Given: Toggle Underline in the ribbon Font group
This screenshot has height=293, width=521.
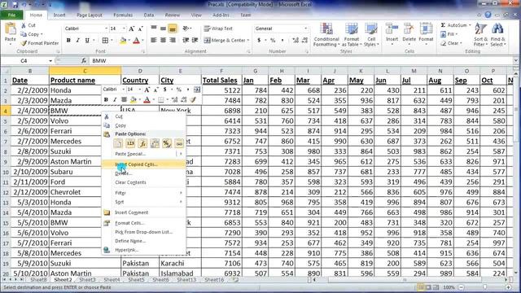Looking at the screenshot, I should [87, 41].
